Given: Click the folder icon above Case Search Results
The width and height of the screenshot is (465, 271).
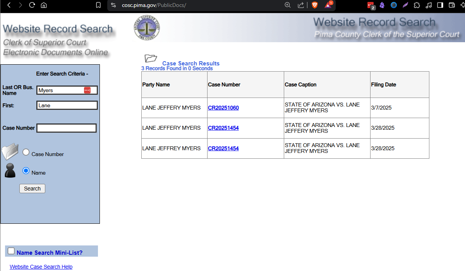Looking at the screenshot, I should 150,58.
